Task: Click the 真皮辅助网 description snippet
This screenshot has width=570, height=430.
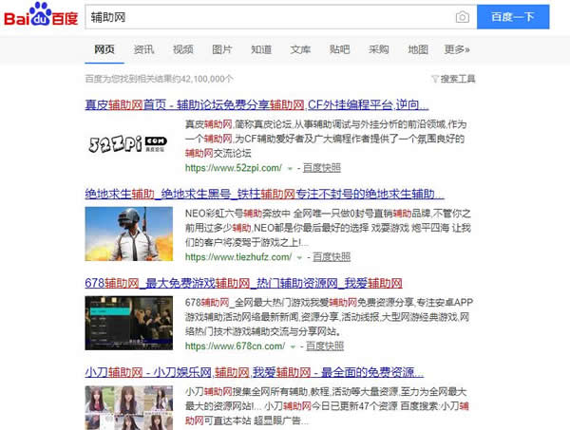Action: tap(326, 139)
